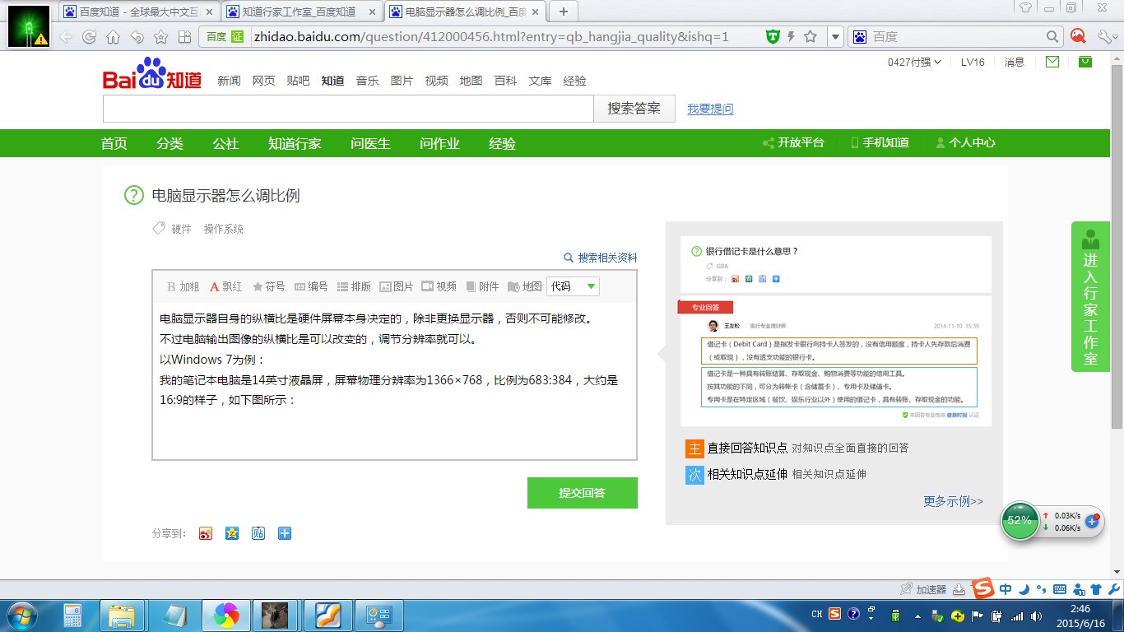Insert an image with 图片
1124x632 pixels.
398,286
